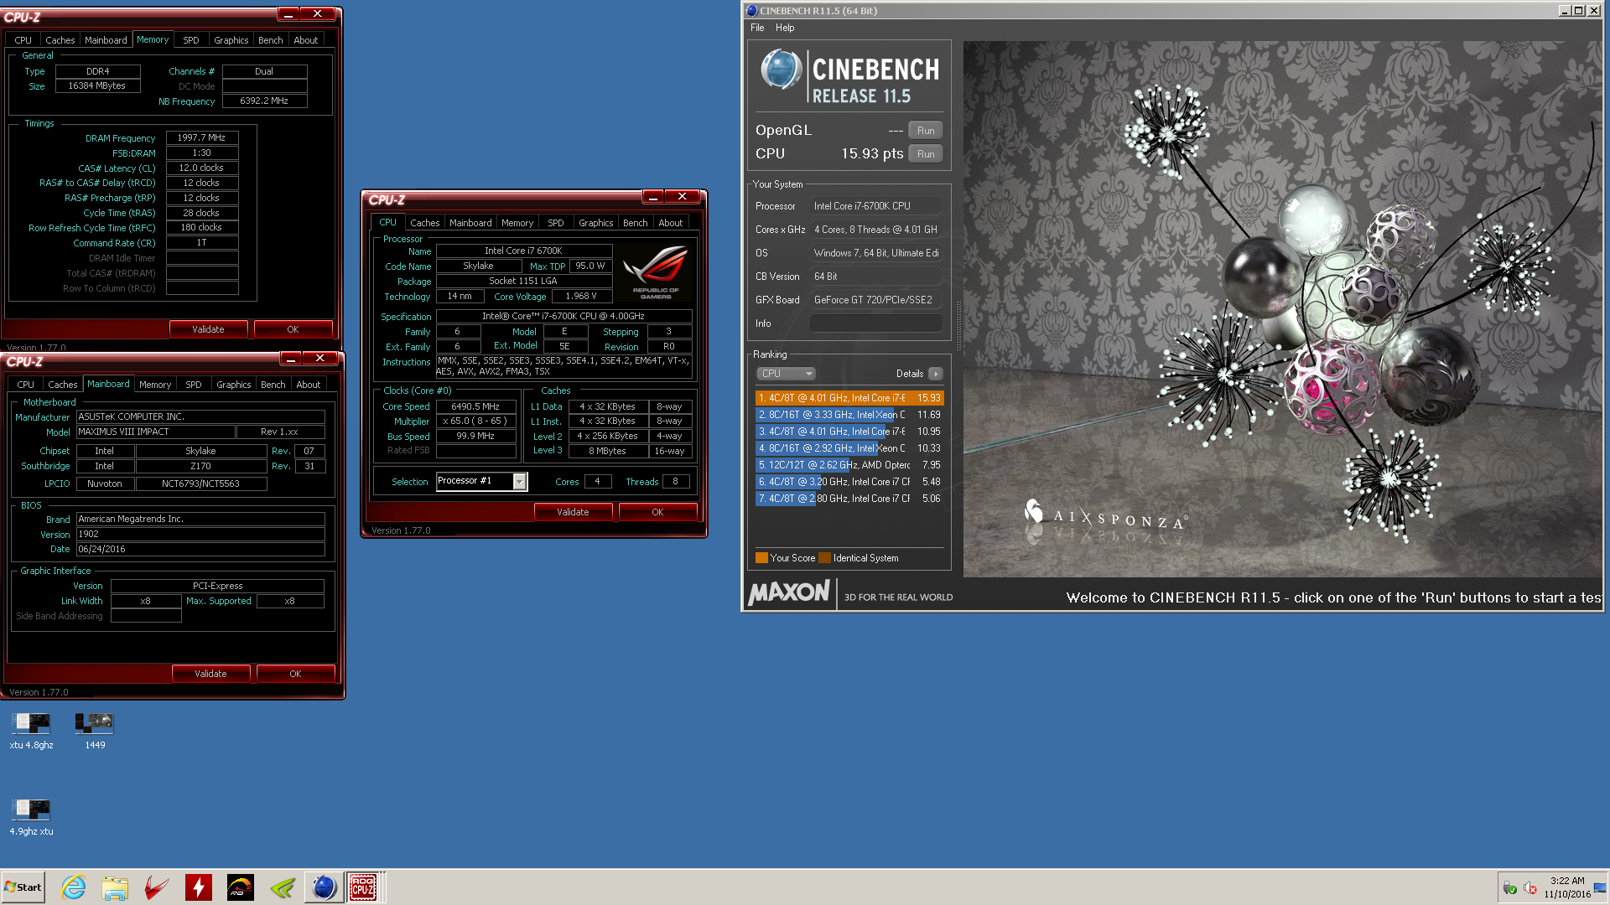Open the '1449' desktop file
The width and height of the screenshot is (1610, 905).
pyautogui.click(x=95, y=731)
